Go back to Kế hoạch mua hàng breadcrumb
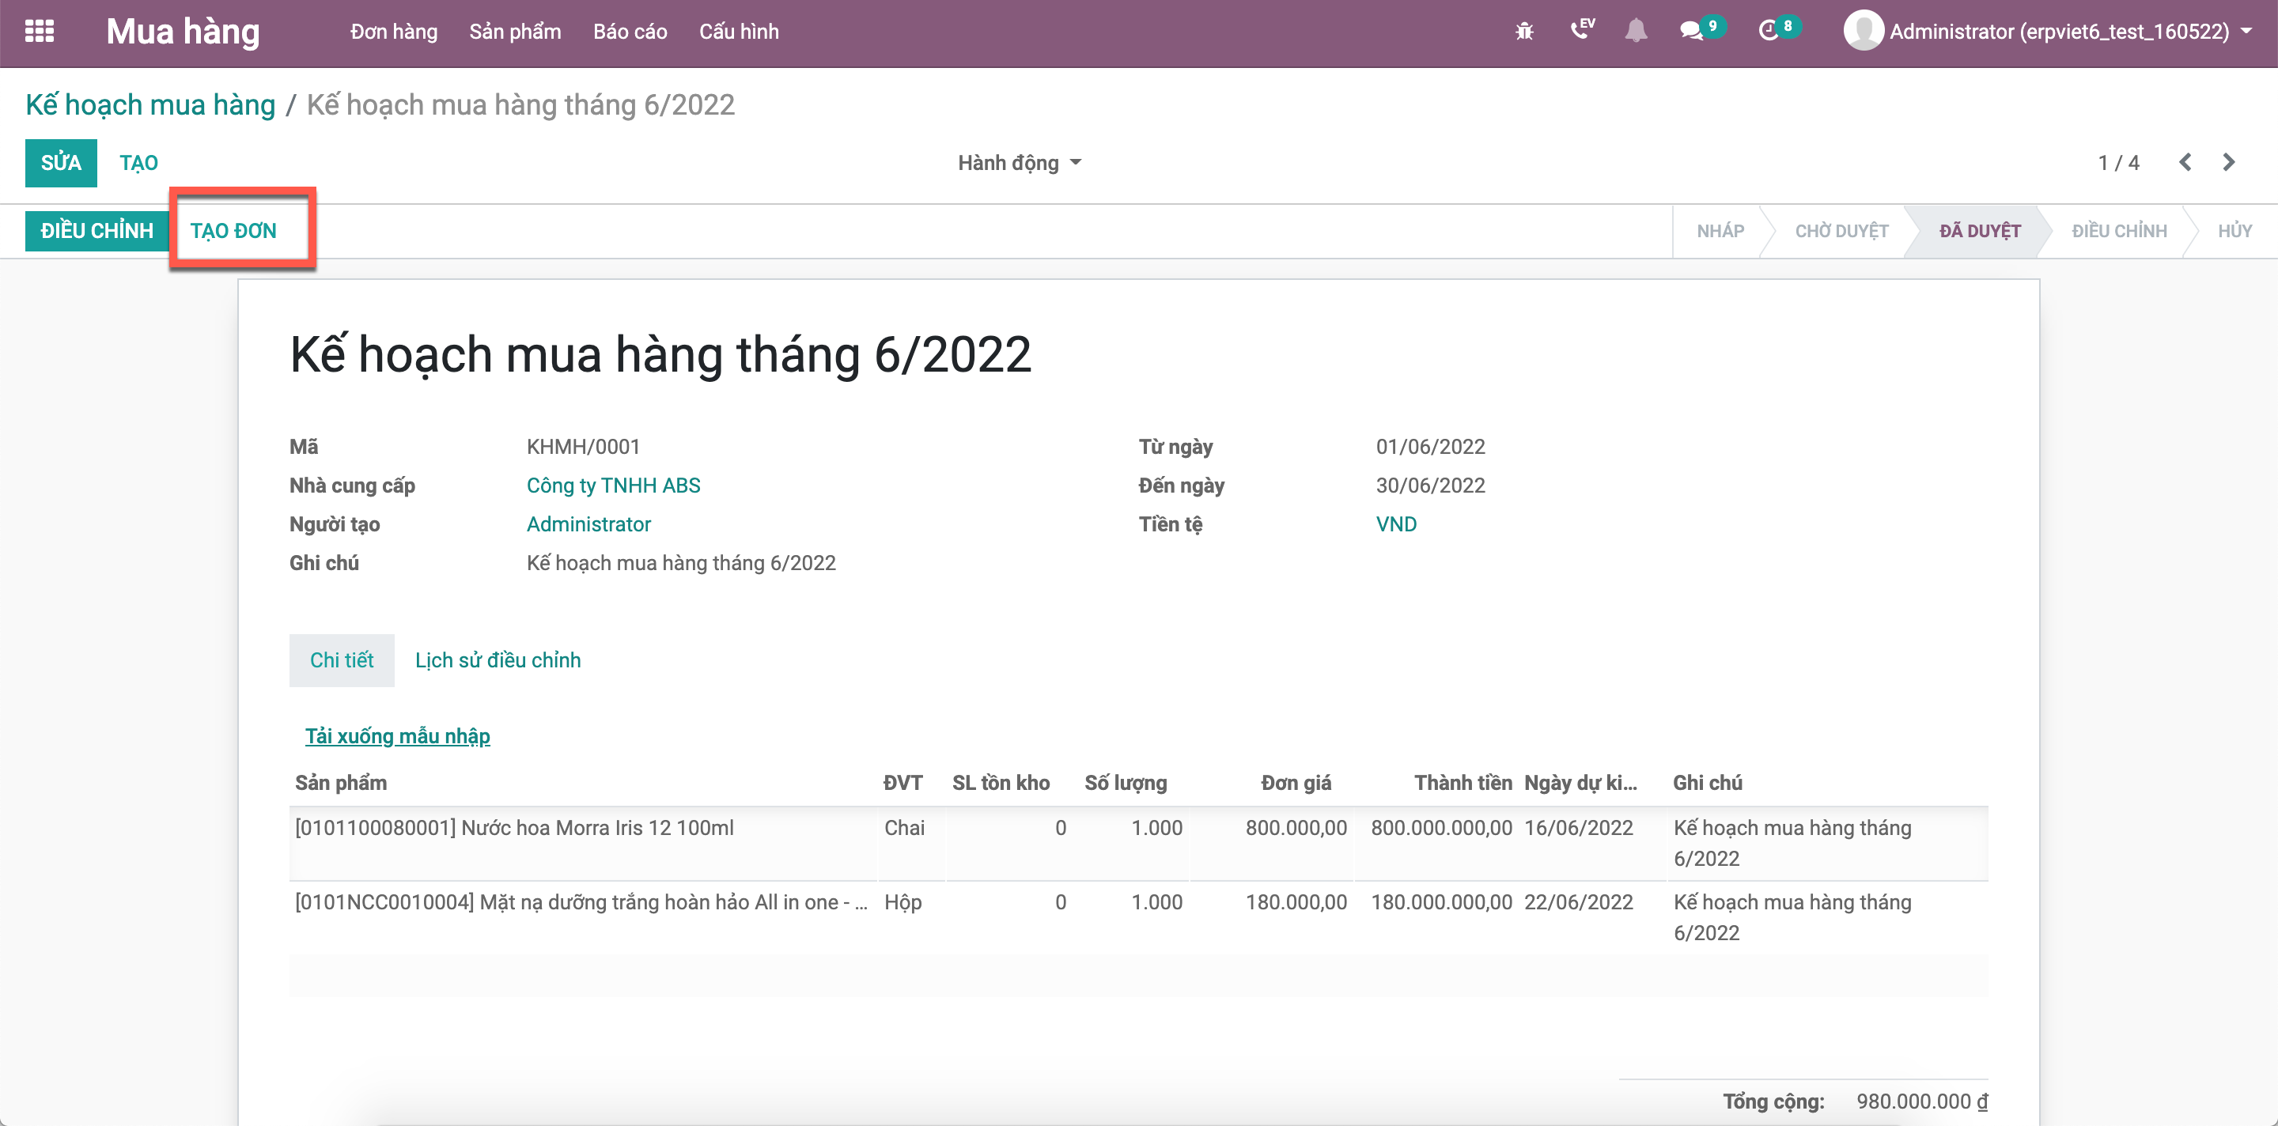 tap(150, 104)
